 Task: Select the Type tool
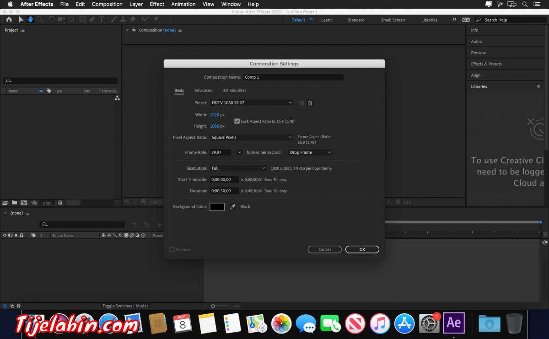[x=102, y=20]
